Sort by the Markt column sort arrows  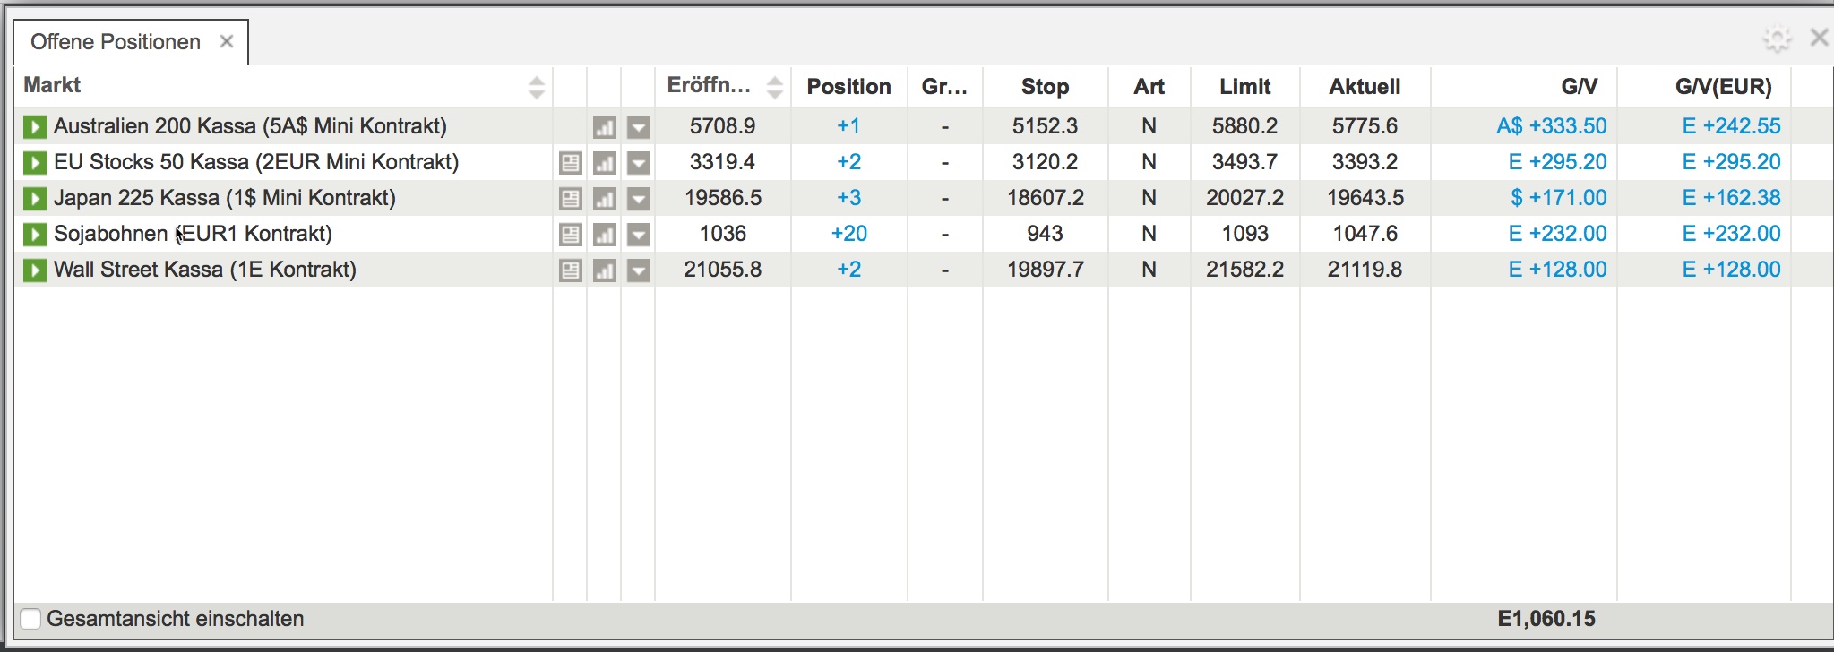(536, 87)
